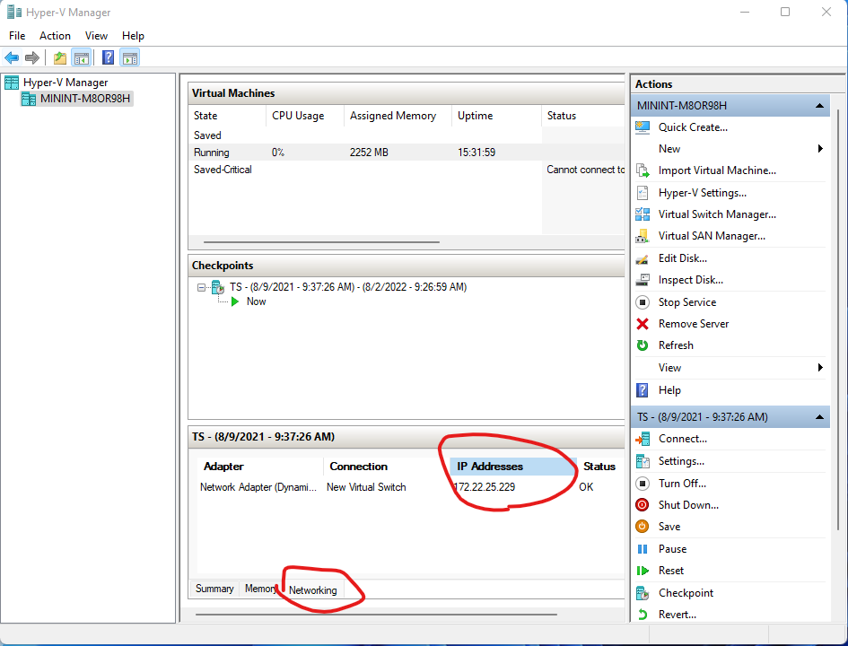Viewport: 848px width, 646px height.
Task: Click the Edit Disk icon
Action: 643,258
